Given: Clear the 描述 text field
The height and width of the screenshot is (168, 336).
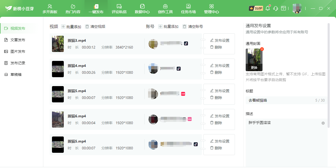Looking at the screenshot, I should point(323,123).
